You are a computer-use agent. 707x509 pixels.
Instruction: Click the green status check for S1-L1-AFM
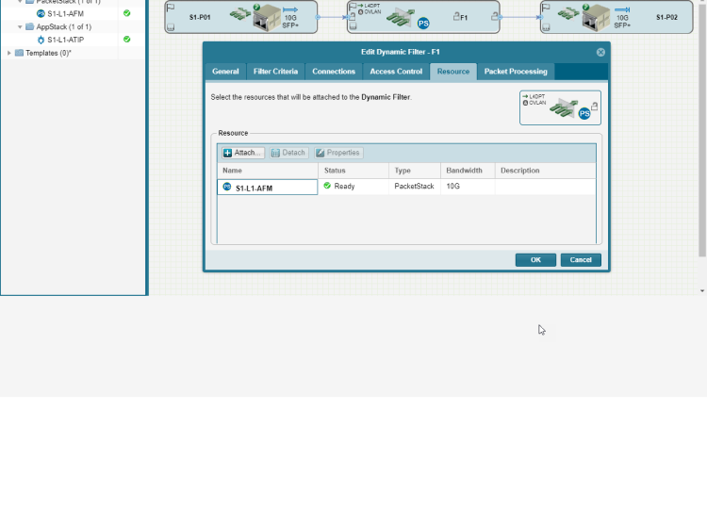tap(126, 13)
